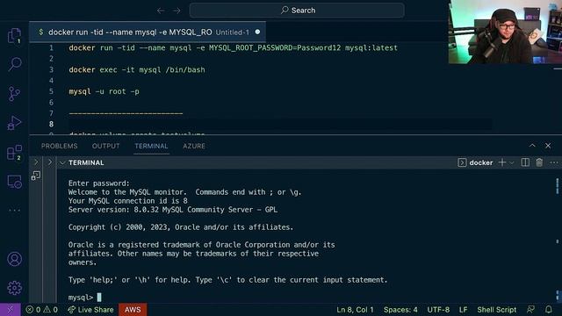Click the terminal panel scrollbar
Viewport: 562px width, 316px height.
(x=558, y=236)
